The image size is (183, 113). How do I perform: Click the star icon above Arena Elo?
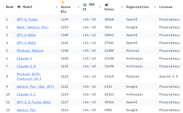[63, 2]
